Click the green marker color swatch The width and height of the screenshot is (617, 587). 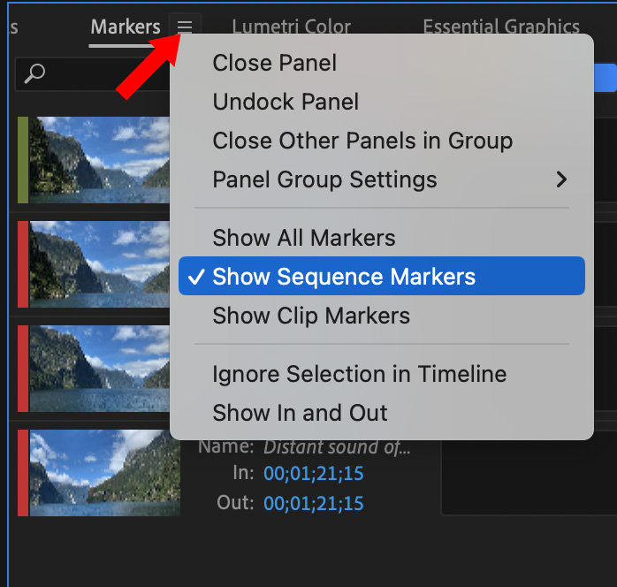click(x=23, y=160)
